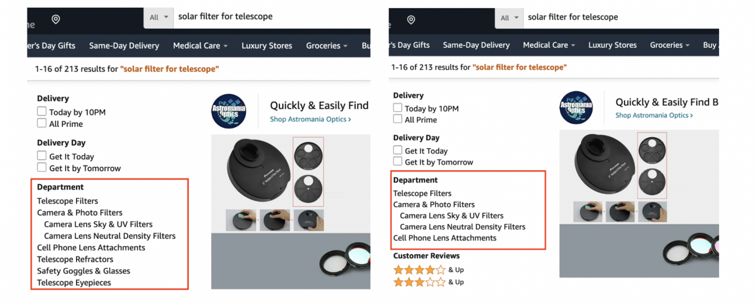
Task: Open the Telescope Filters department
Action: coord(67,200)
